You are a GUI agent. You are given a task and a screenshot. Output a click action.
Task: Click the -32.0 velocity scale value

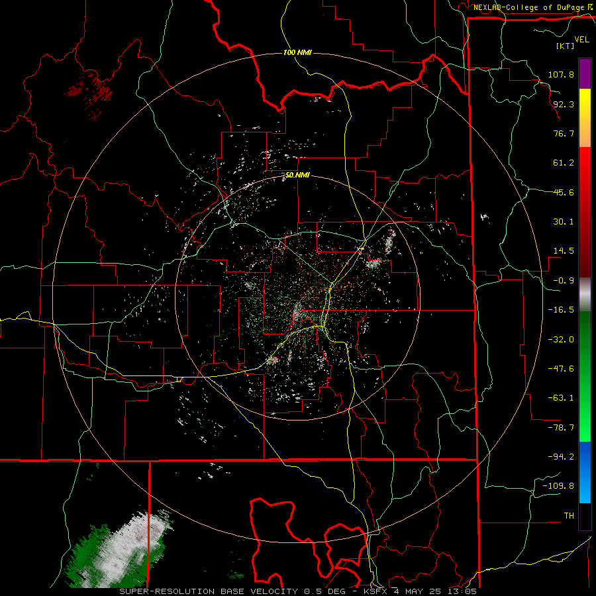561,339
